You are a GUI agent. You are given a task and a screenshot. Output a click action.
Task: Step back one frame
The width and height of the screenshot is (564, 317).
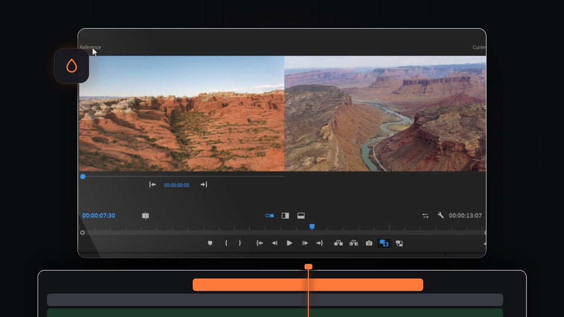tap(274, 243)
